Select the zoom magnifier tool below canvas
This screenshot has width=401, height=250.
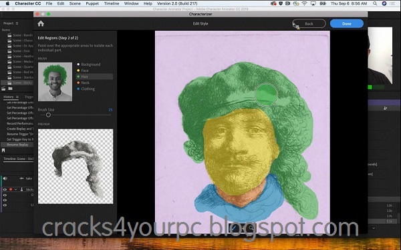point(251,228)
